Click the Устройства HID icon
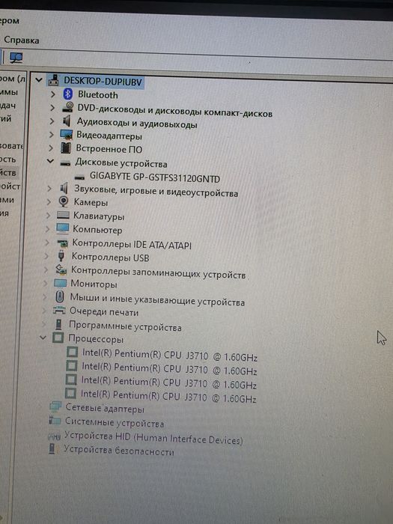Viewport: 393px width, 524px height. click(54, 436)
